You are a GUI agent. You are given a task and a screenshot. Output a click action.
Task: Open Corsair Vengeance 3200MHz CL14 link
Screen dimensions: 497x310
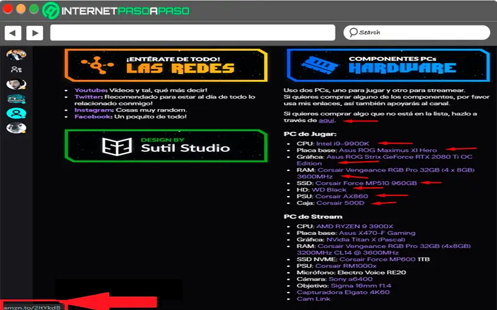point(384,249)
